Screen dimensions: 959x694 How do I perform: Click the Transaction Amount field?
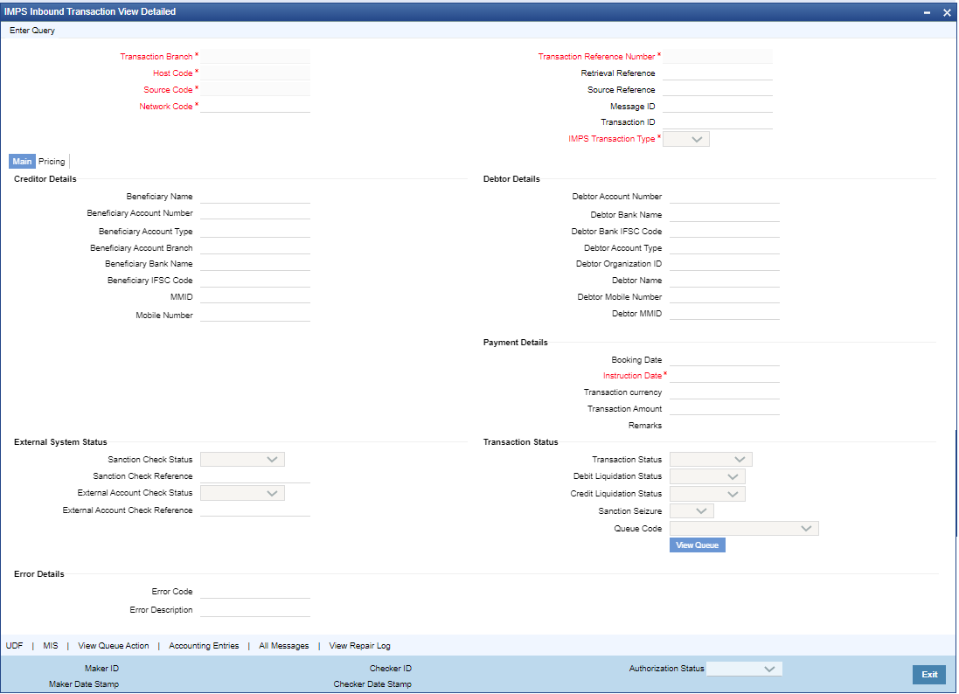tap(725, 408)
